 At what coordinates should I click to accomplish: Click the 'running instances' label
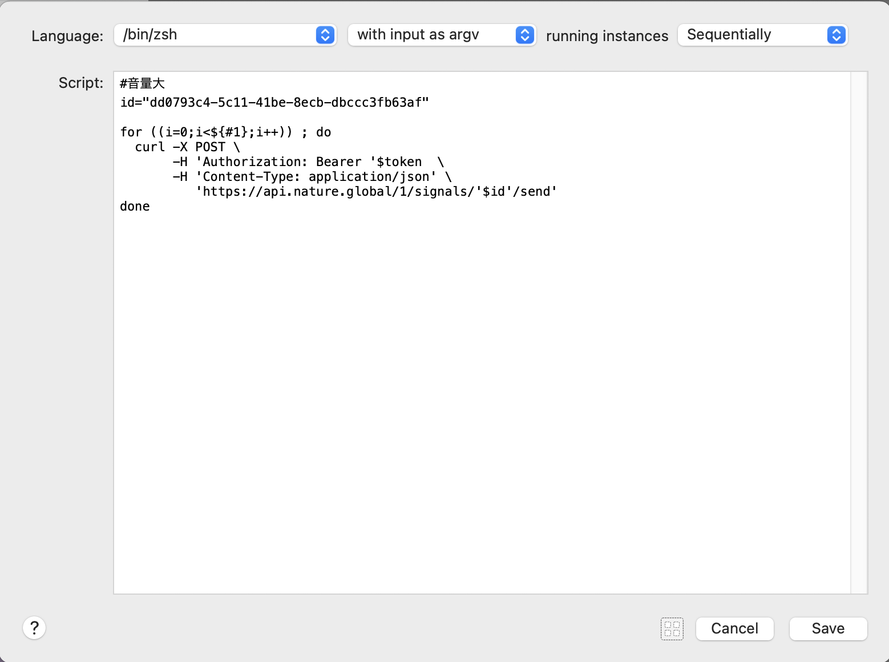pos(607,36)
